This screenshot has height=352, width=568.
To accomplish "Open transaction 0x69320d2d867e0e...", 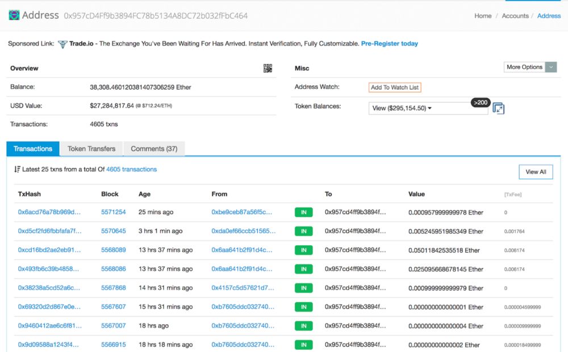I will pyautogui.click(x=49, y=307).
